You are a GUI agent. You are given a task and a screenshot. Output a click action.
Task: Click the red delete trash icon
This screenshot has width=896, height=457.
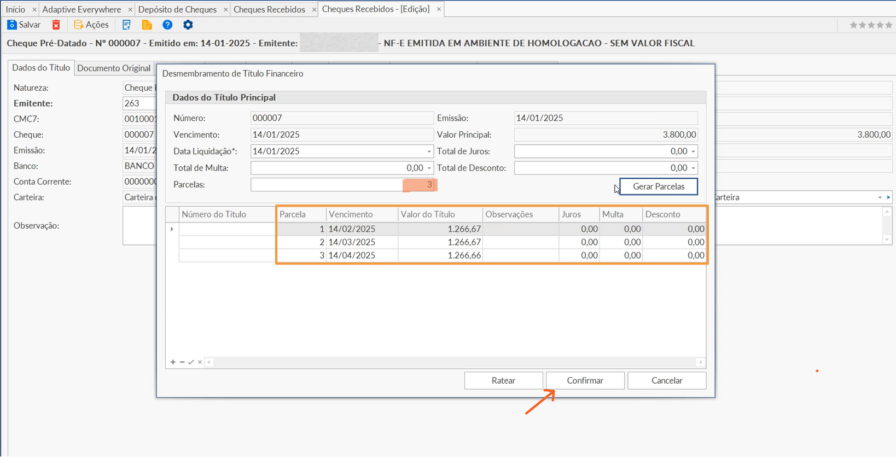(x=56, y=25)
